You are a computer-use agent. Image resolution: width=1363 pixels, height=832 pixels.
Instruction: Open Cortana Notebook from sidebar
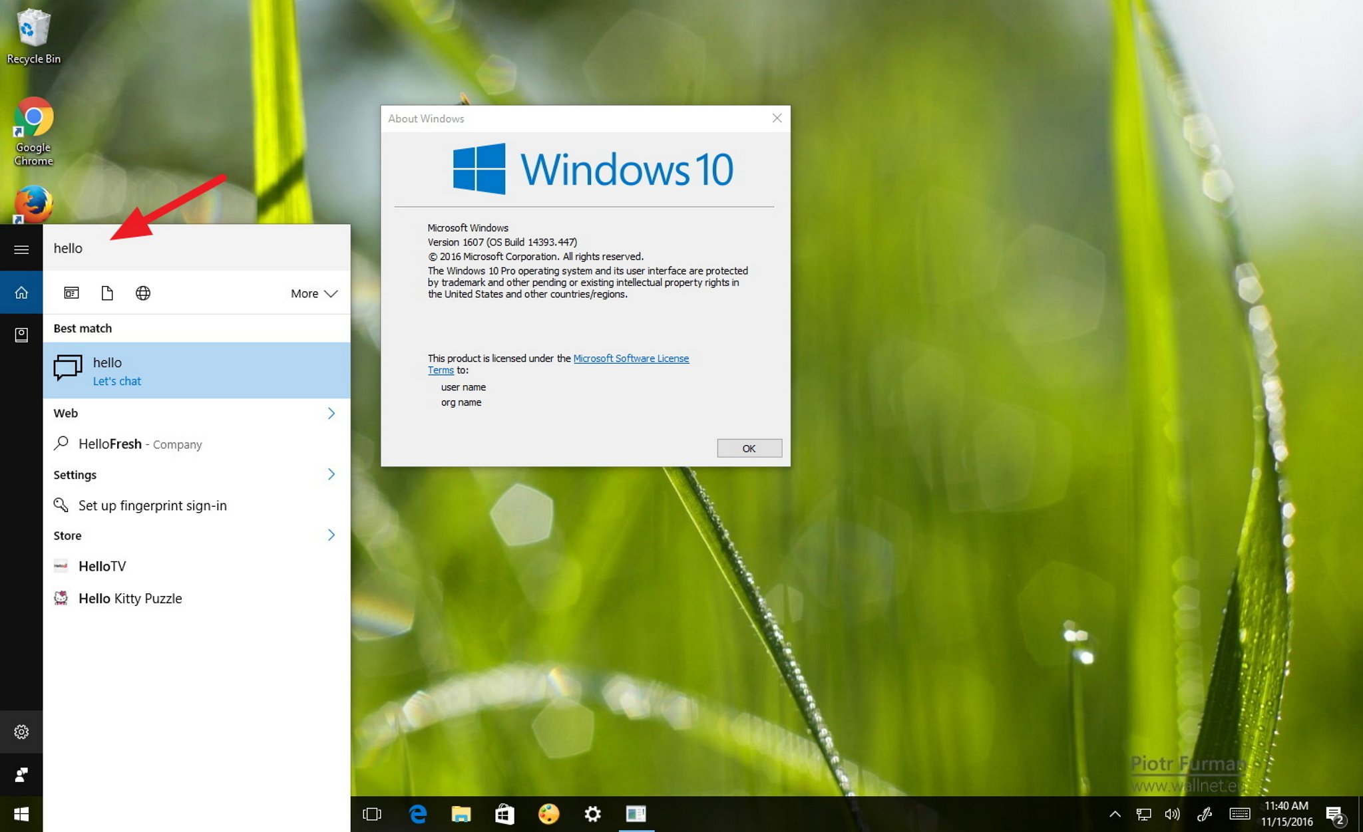(21, 335)
